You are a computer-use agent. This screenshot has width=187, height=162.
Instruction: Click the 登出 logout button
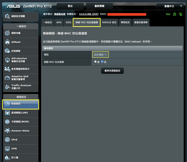(70, 6)
